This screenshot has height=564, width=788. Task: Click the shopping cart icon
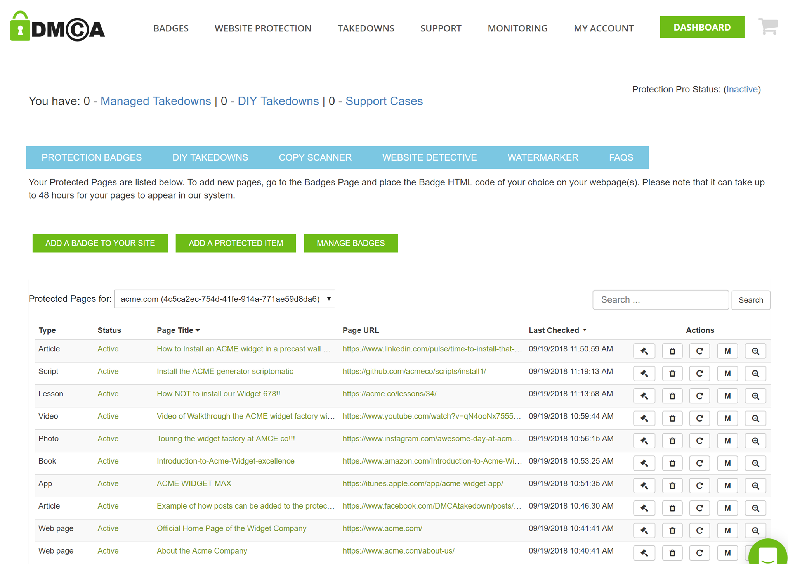768,27
